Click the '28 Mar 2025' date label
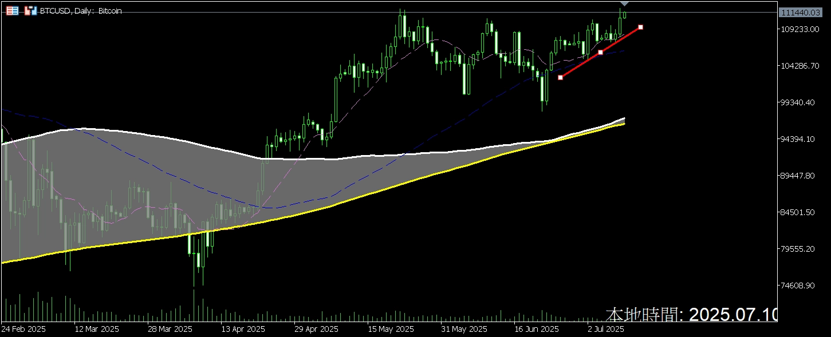 point(171,330)
